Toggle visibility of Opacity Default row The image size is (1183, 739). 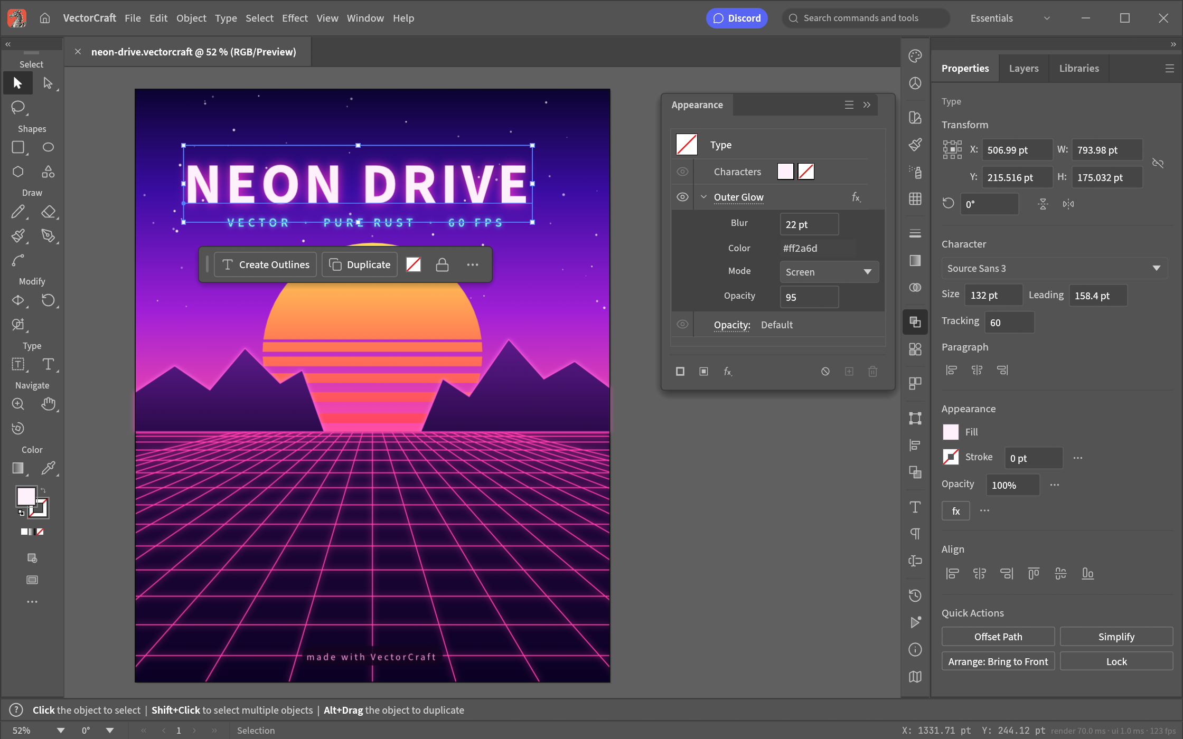click(x=682, y=324)
